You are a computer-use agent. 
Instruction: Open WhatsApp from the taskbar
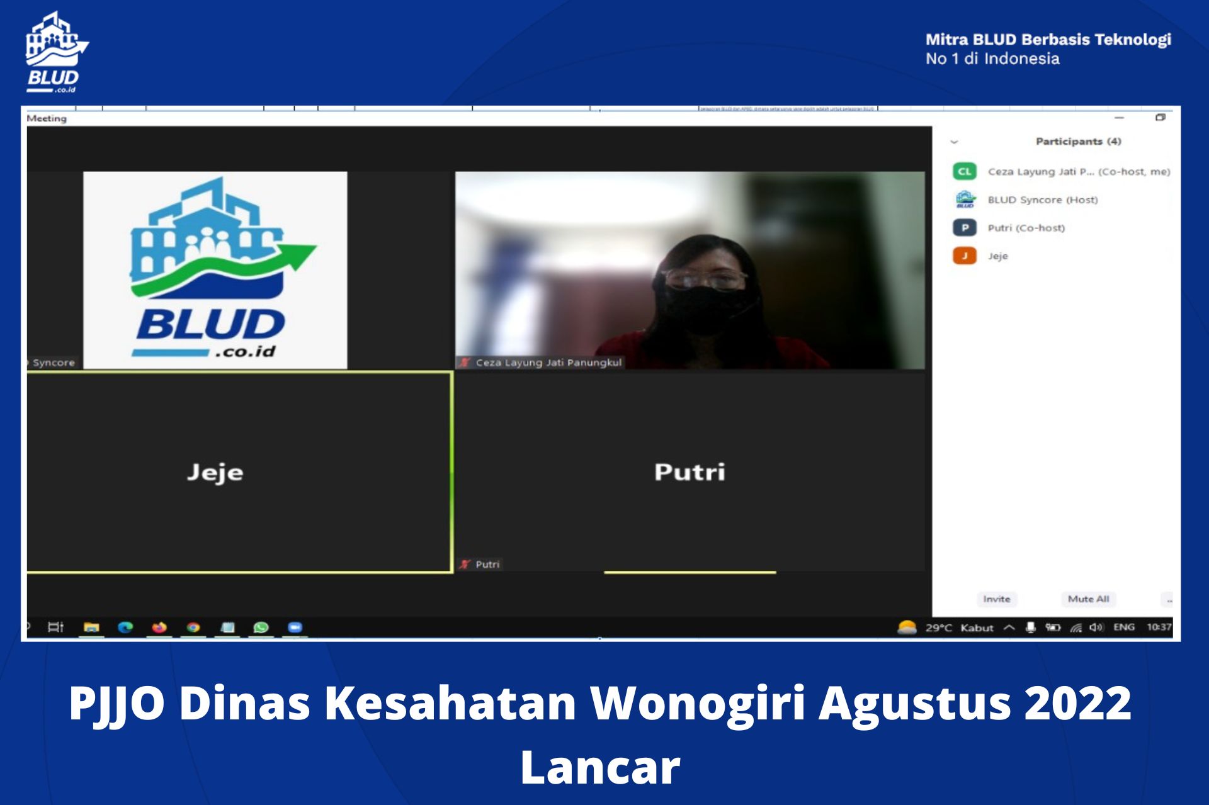[261, 627]
